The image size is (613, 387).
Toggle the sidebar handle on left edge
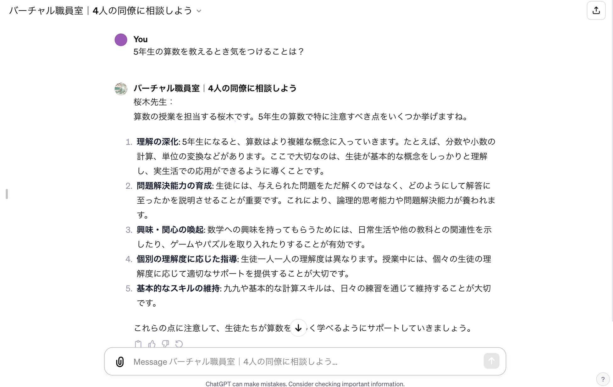(7, 194)
